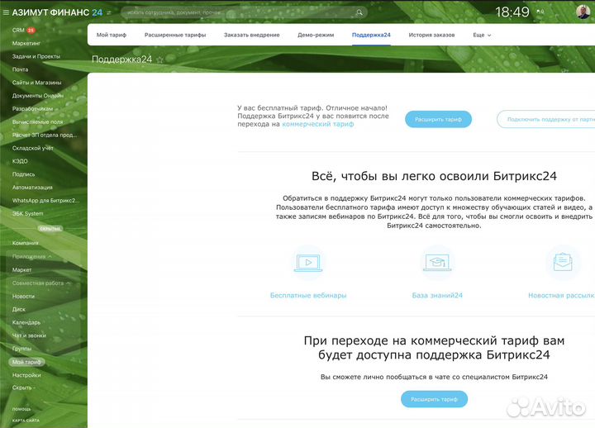Open Подпись in sidebar
This screenshot has width=595, height=428.
(x=23, y=174)
